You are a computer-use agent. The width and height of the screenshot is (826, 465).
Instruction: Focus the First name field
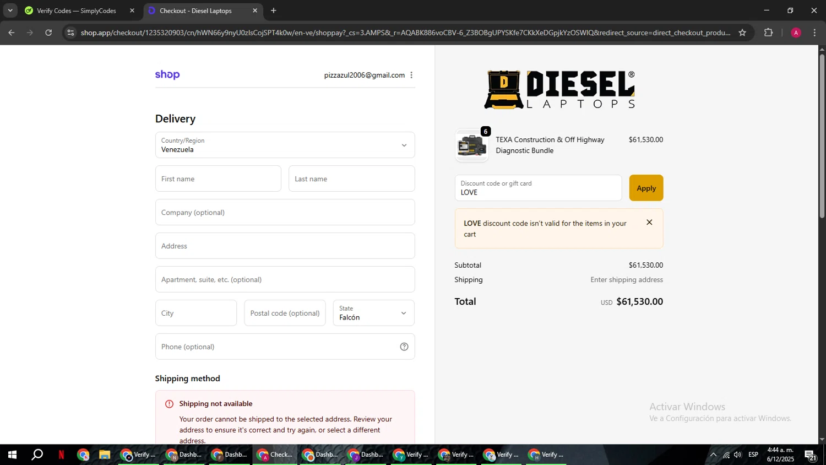tap(218, 179)
